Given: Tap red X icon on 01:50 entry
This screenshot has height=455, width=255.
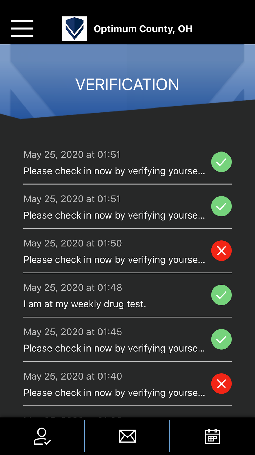Looking at the screenshot, I should (221, 251).
